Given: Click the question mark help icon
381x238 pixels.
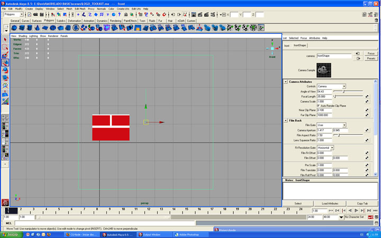Looking at the screenshot, I should click(x=119, y=15).
